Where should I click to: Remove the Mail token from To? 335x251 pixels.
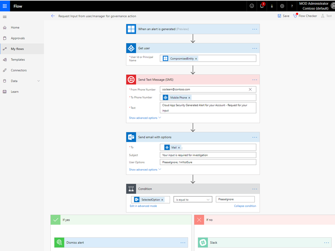point(179,148)
